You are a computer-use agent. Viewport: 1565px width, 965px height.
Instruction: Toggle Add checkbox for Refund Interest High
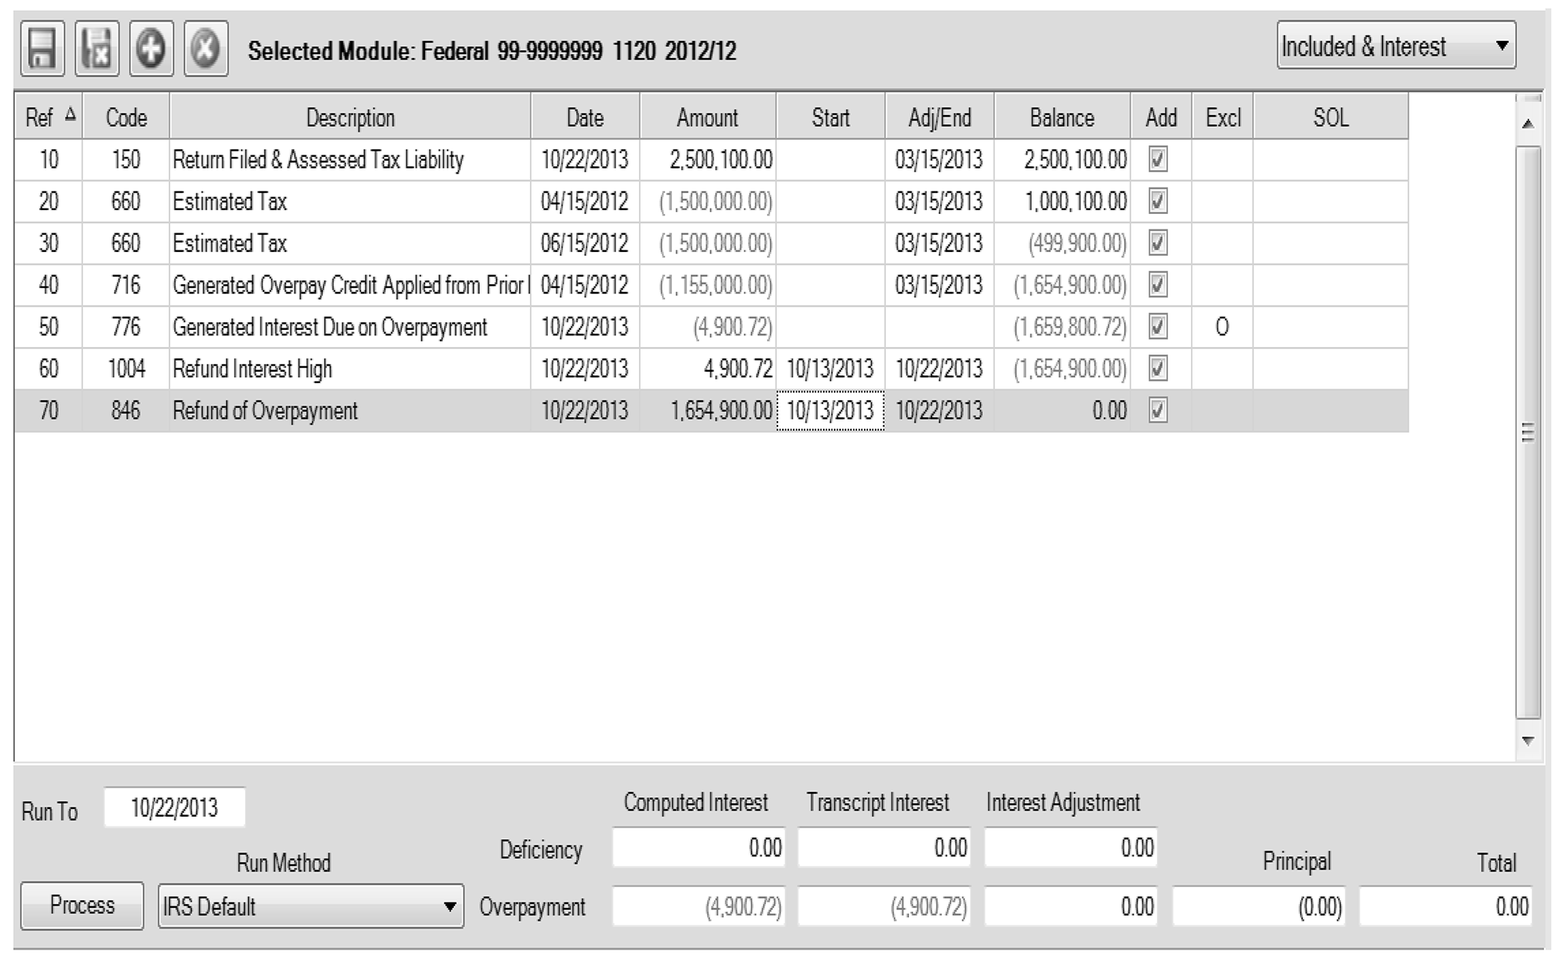(1158, 369)
